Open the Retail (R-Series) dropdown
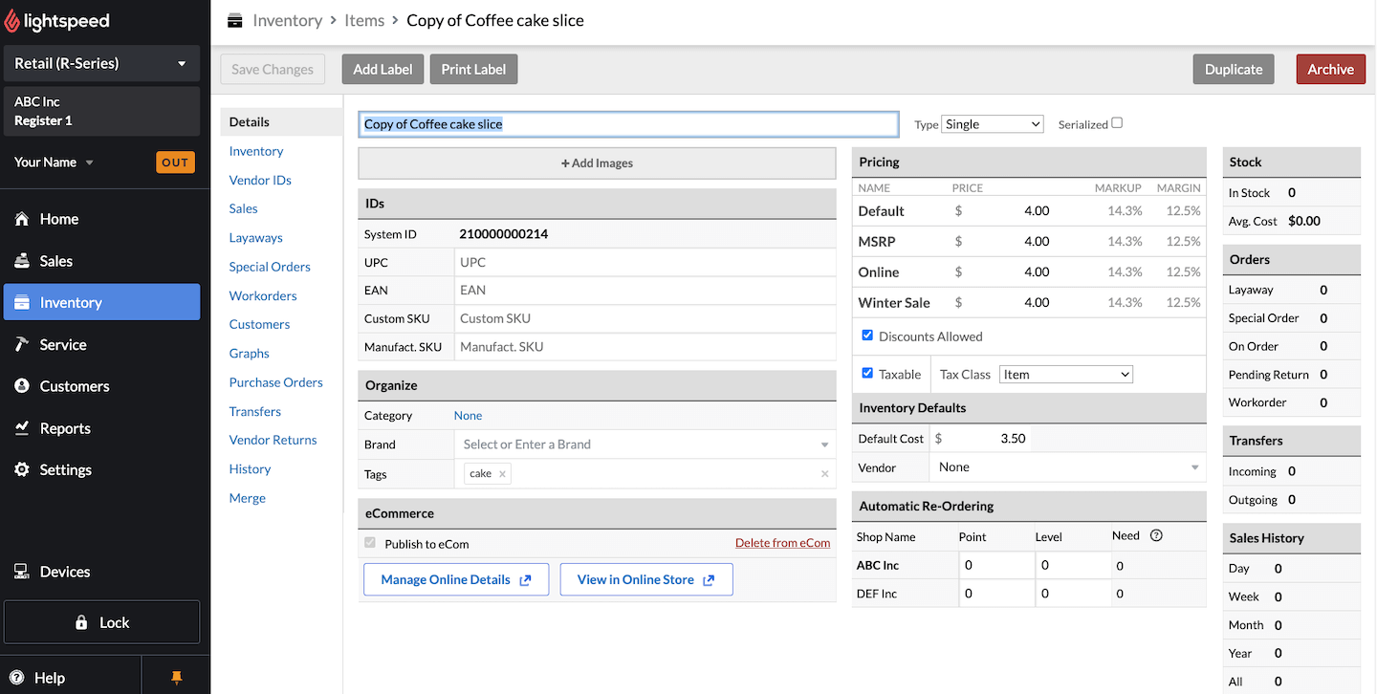This screenshot has height=694, width=1377. point(101,63)
